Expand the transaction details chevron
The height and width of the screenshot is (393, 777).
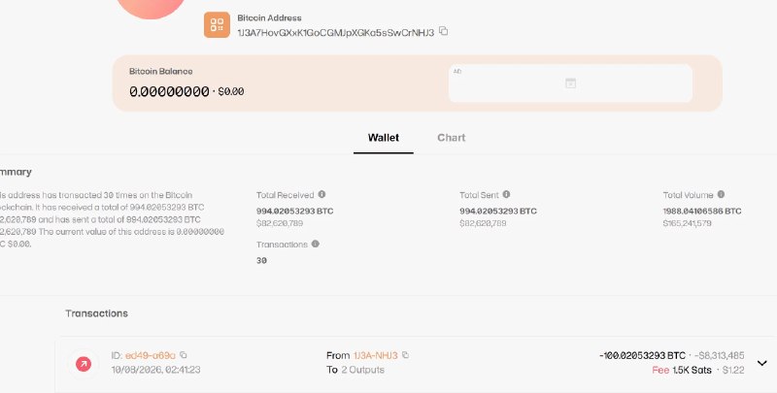click(x=762, y=363)
